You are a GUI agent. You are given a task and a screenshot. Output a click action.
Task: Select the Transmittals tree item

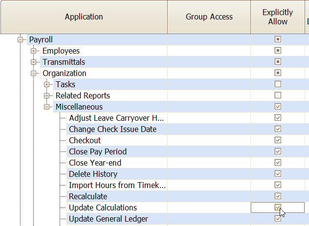coord(64,62)
